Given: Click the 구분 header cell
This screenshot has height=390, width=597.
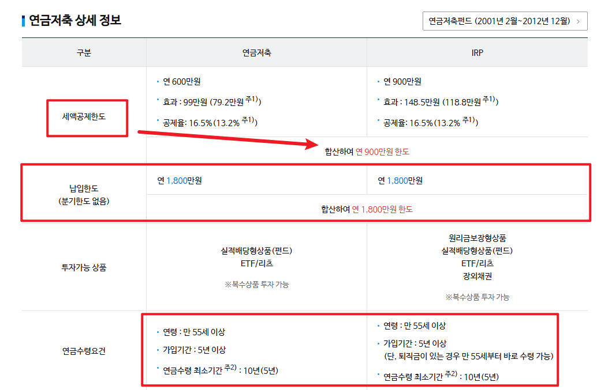Looking at the screenshot, I should click(84, 52).
